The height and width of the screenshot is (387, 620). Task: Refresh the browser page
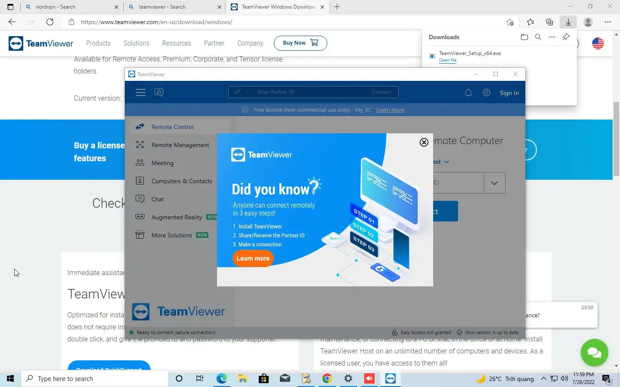50,22
